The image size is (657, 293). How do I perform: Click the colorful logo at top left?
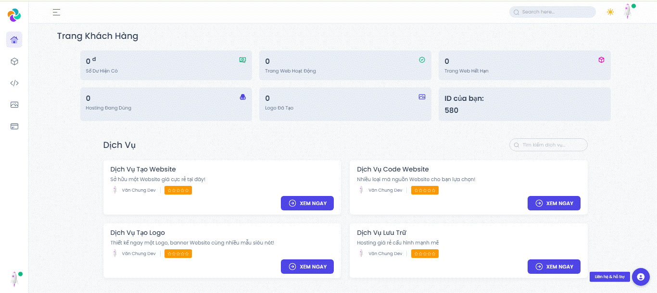click(x=14, y=15)
